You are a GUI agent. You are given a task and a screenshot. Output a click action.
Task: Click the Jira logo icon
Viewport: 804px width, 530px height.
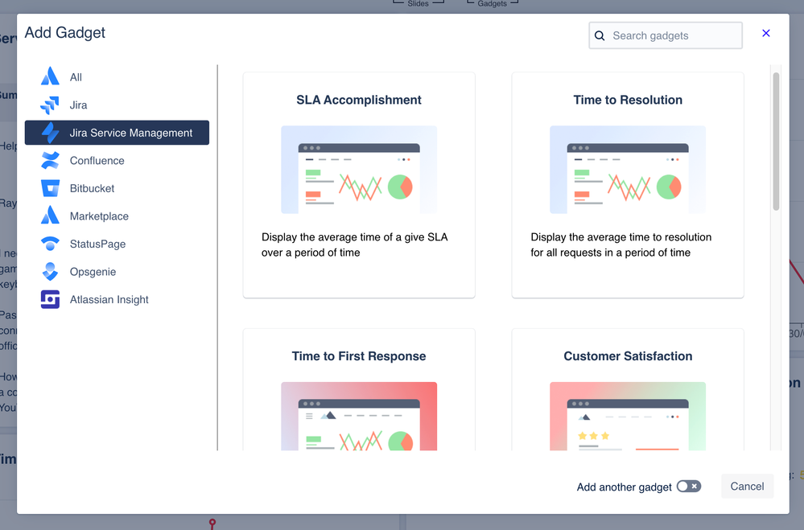click(50, 105)
